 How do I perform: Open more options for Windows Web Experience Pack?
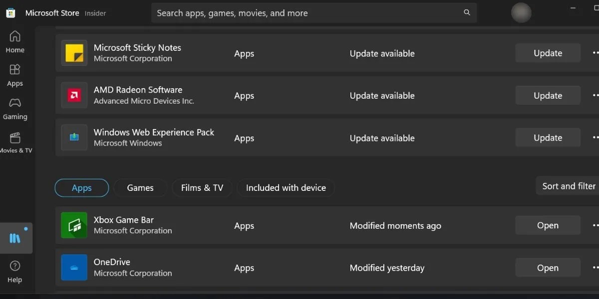(x=595, y=138)
